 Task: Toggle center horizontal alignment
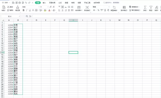pyautogui.click(x=63, y=10)
